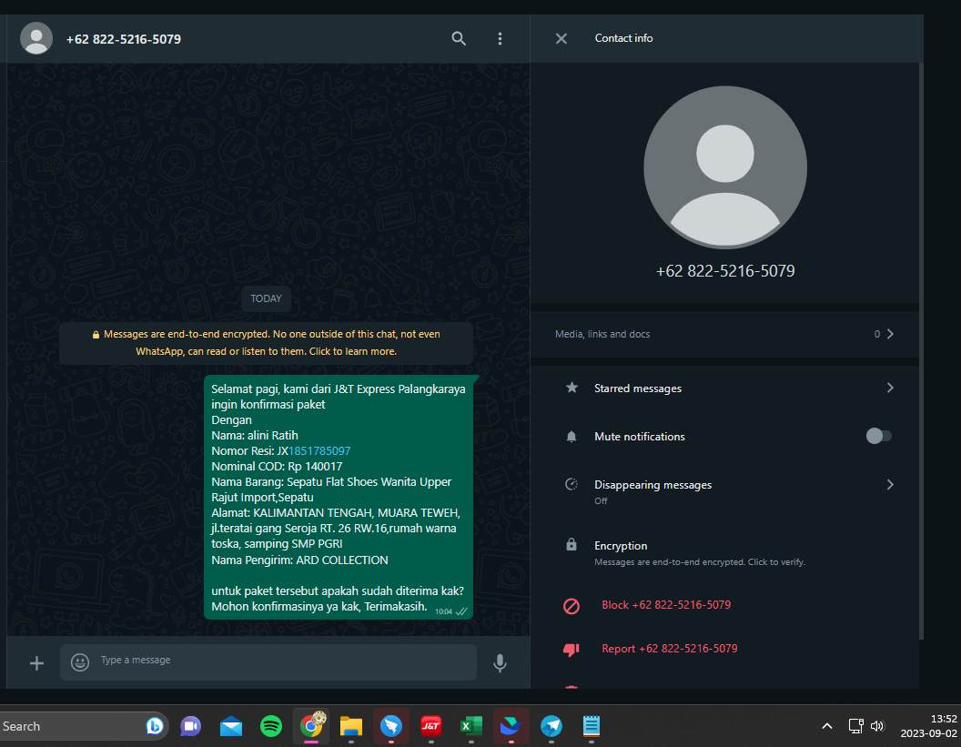961x747 pixels.
Task: Click the voice message microphone
Action: click(501, 662)
